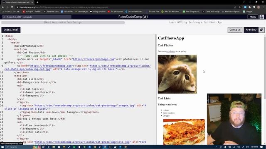Open the Spotify taskbar icon
The image size is (266, 149).
point(74,147)
